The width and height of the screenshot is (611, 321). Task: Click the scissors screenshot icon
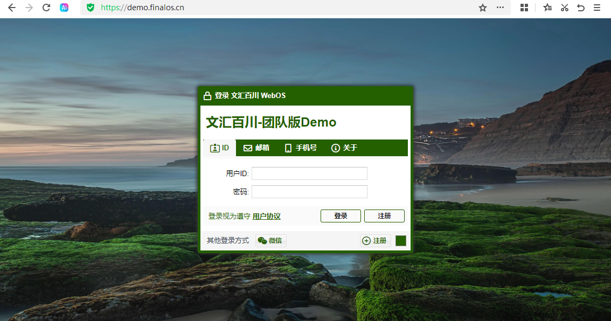coord(565,8)
